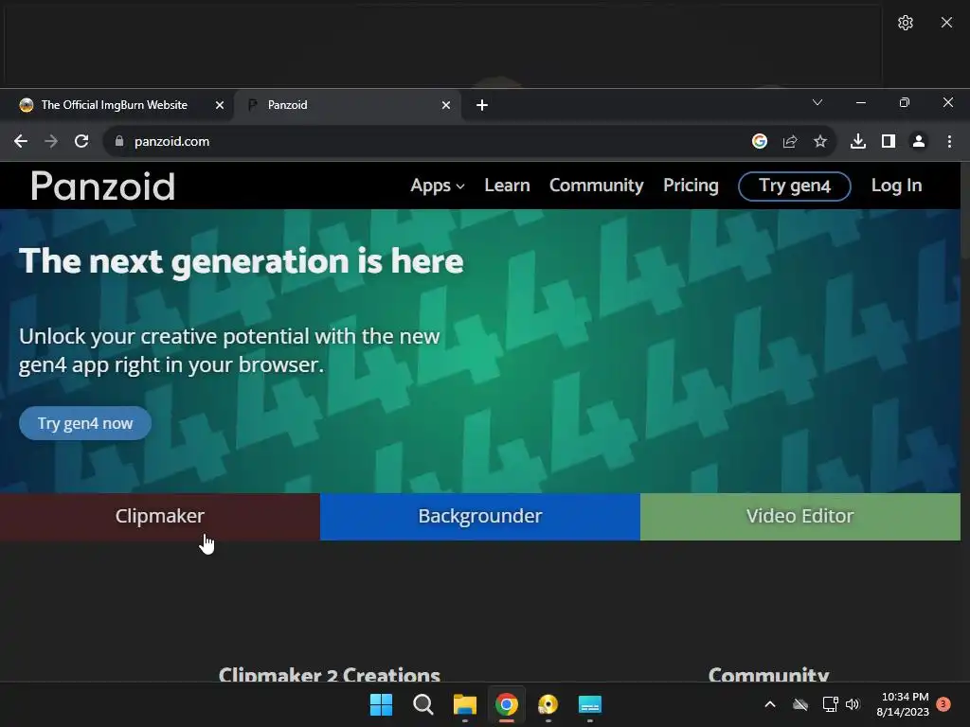Click the Community section heading at bottom

point(768,674)
